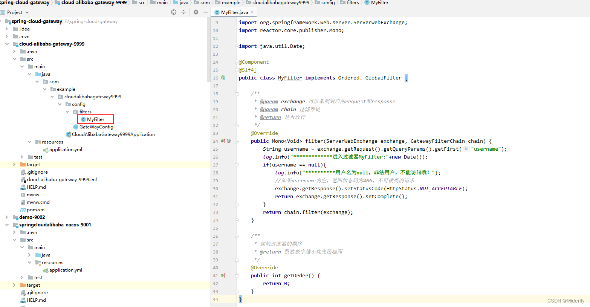Open GateWayConfig class in the tree
This screenshot has width=590, height=307.
click(x=96, y=127)
